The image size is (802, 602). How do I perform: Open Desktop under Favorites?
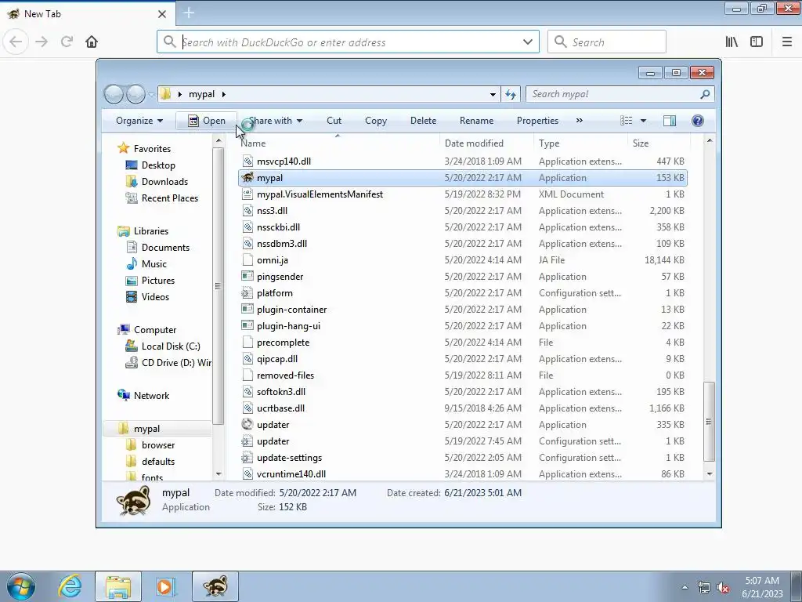tap(158, 165)
